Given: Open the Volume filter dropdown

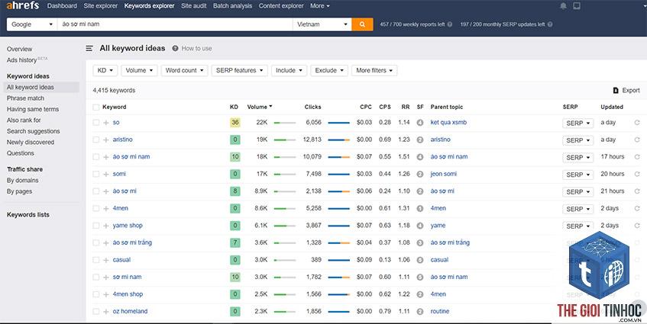Looking at the screenshot, I should pos(139,70).
